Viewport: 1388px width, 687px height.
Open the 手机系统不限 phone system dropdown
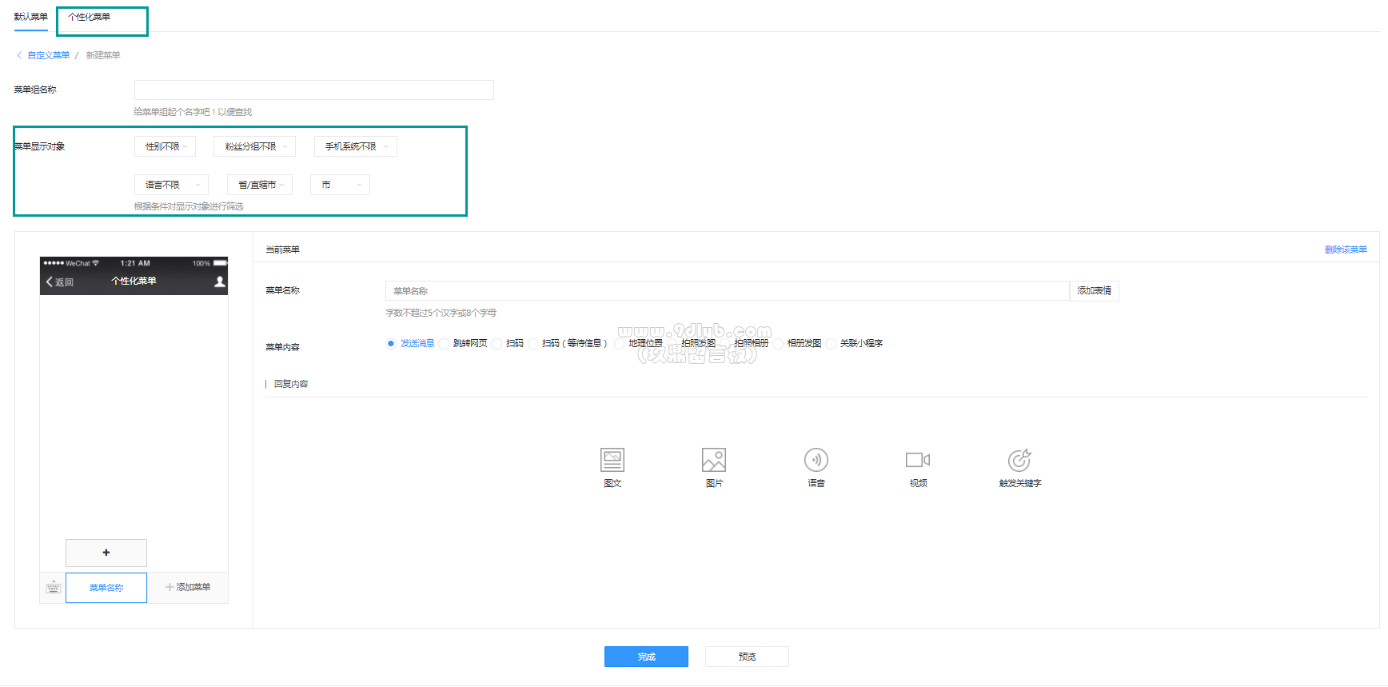[x=355, y=146]
